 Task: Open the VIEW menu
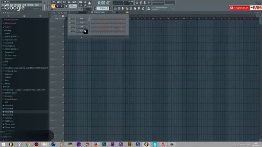click(24, 5)
